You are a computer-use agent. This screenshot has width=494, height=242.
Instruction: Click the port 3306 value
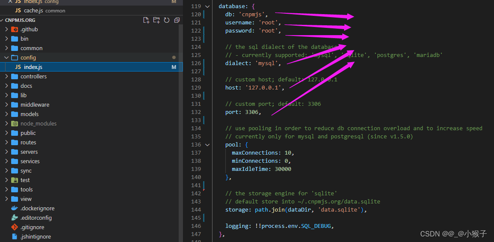click(251, 112)
